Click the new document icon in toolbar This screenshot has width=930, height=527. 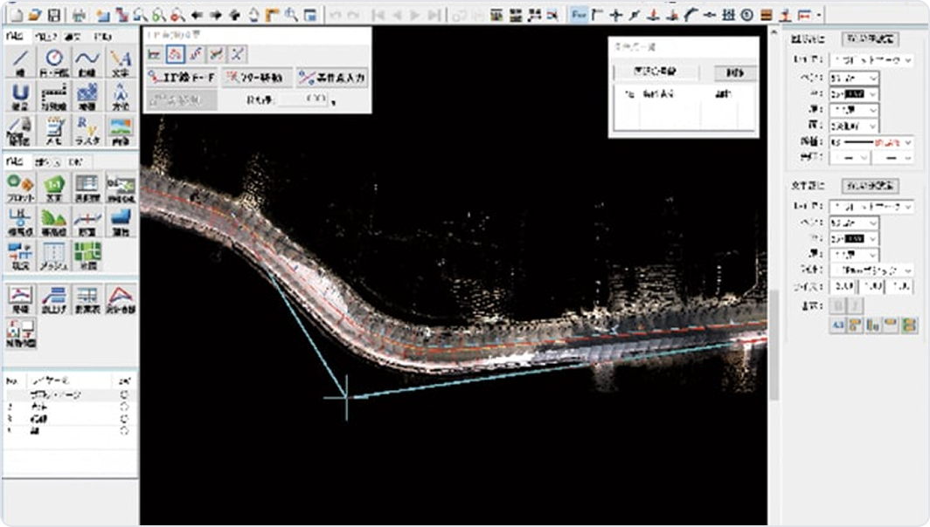click(16, 15)
